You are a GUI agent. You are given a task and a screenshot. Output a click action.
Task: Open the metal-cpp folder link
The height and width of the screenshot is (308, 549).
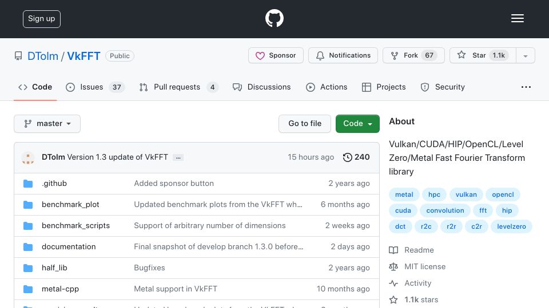click(x=60, y=289)
